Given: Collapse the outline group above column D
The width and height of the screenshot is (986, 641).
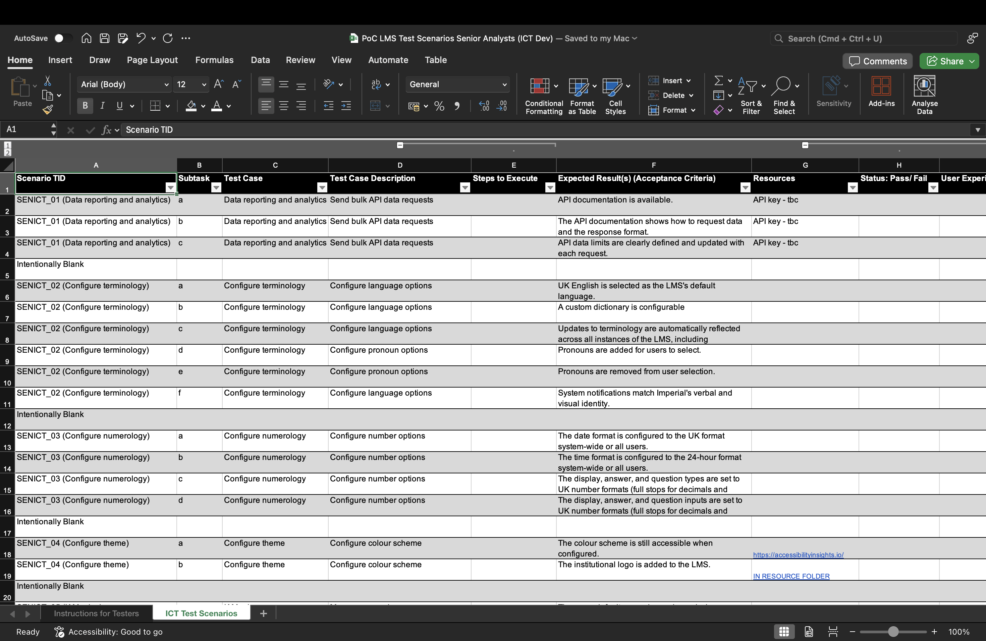Looking at the screenshot, I should tap(400, 145).
